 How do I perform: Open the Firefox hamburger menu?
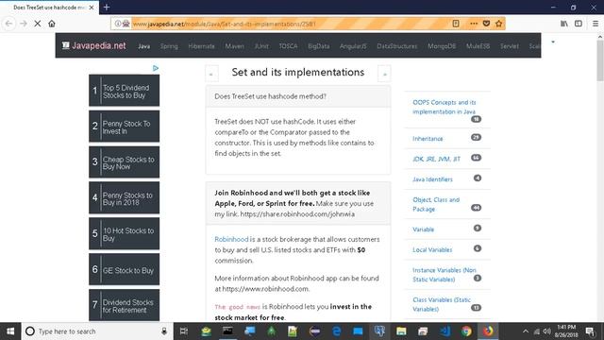(596, 24)
